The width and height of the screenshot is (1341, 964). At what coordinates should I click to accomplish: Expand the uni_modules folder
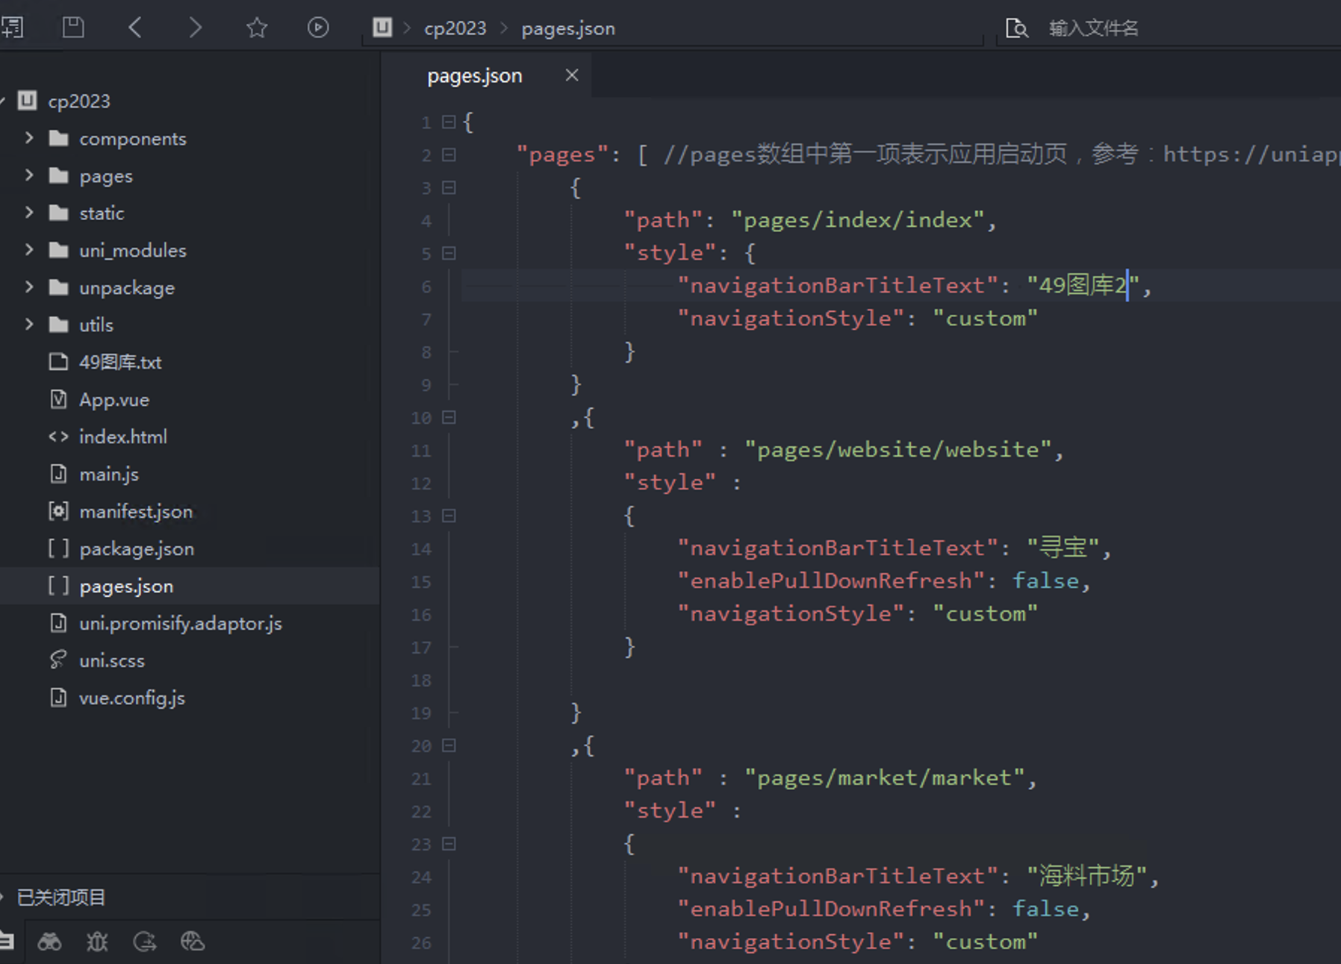[x=29, y=250]
